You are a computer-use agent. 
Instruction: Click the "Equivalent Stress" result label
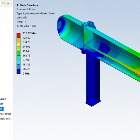26,9
